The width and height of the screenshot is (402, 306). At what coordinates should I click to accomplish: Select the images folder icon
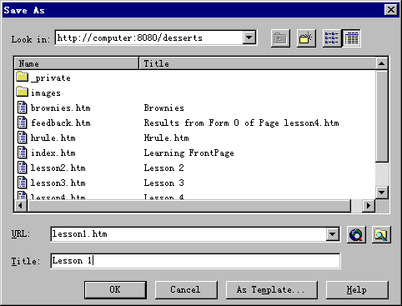(x=23, y=92)
